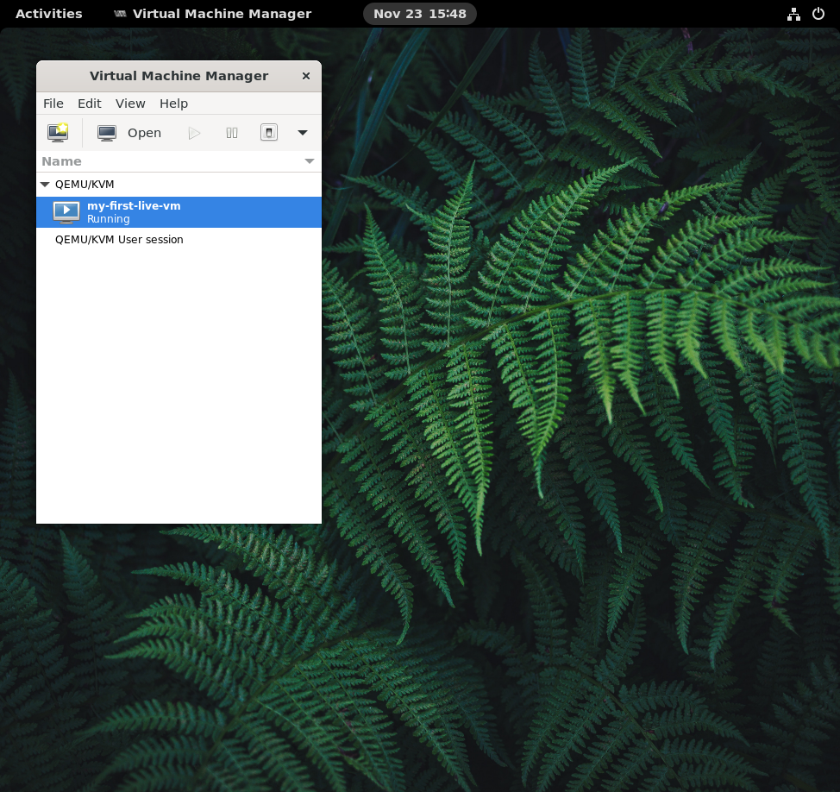This screenshot has height=792, width=840.
Task: Close the Virtual Machine Manager window
Action: click(x=306, y=76)
